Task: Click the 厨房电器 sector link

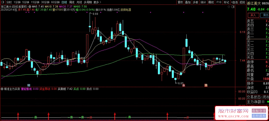Action: (126, 10)
